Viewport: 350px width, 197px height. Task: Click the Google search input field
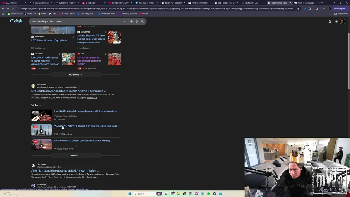77,21
